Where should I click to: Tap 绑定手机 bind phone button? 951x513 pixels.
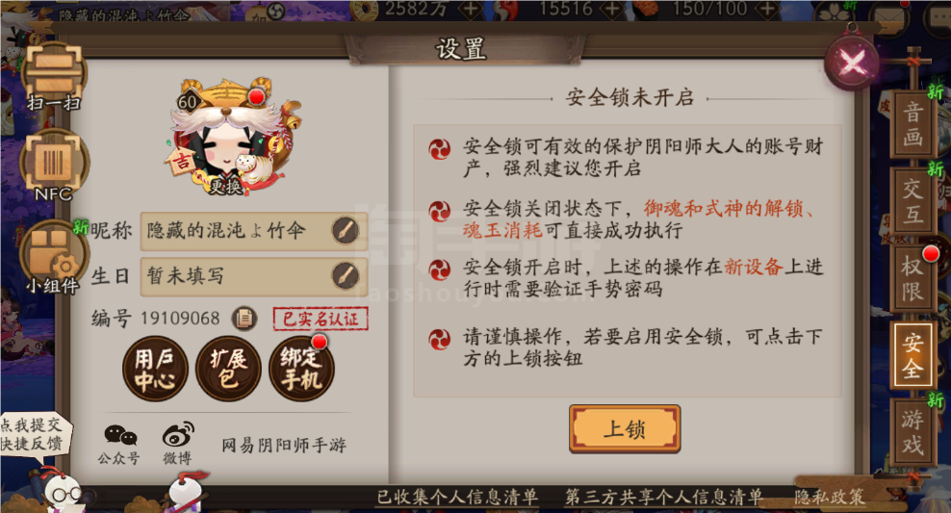coord(301,368)
